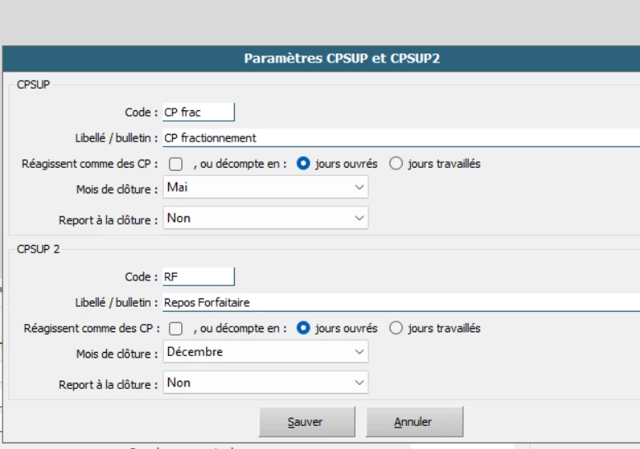The width and height of the screenshot is (640, 449).
Task: Click the Annuler button
Action: pos(414,422)
